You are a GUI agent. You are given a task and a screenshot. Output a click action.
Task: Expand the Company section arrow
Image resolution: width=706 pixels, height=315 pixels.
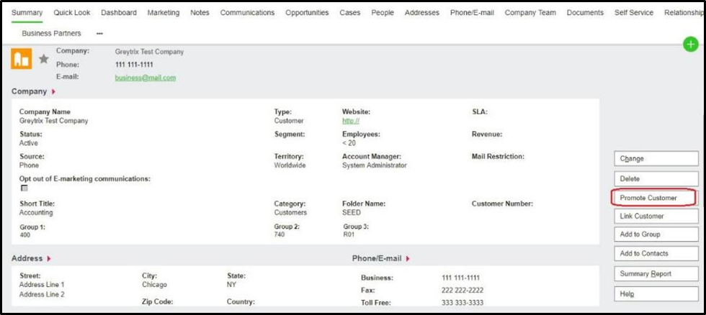pos(53,92)
